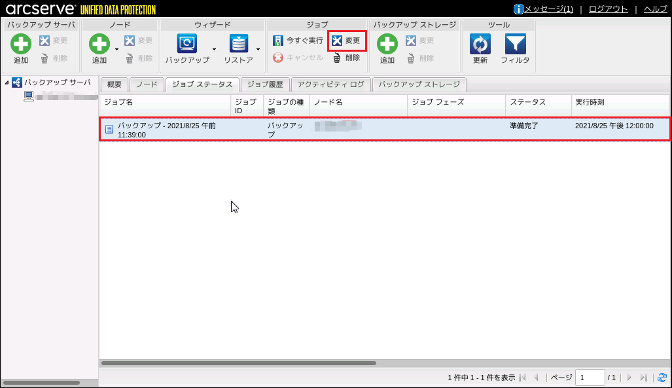
Task: Launch the Restore (リストア) wizard icon
Action: pyautogui.click(x=239, y=43)
